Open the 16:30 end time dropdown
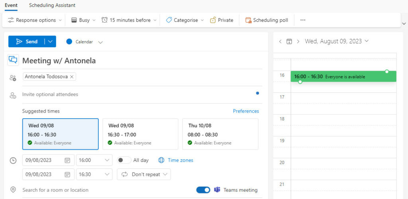 click(x=94, y=174)
